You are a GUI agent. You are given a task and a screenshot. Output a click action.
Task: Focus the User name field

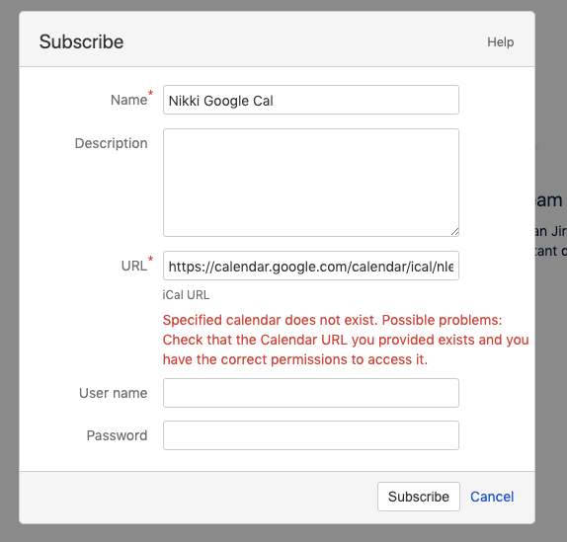point(311,393)
